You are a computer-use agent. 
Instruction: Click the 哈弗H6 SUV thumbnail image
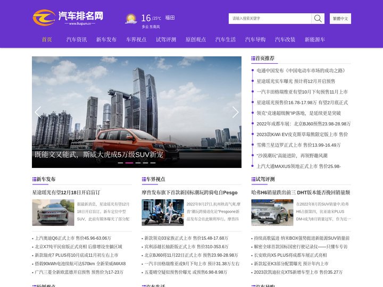pos(272,212)
